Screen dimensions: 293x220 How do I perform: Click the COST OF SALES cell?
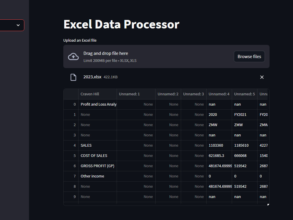(x=94, y=155)
